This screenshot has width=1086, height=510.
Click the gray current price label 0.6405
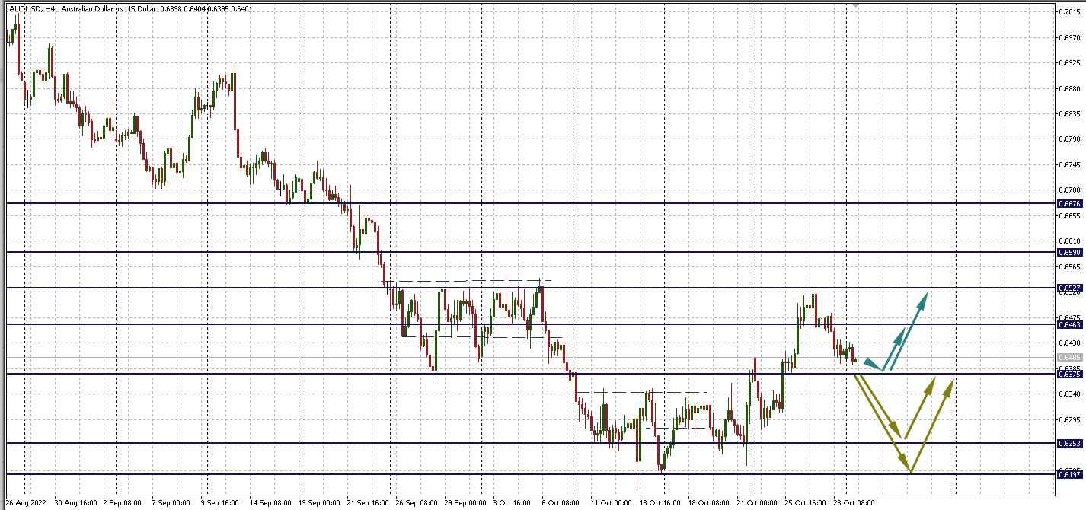point(1068,357)
